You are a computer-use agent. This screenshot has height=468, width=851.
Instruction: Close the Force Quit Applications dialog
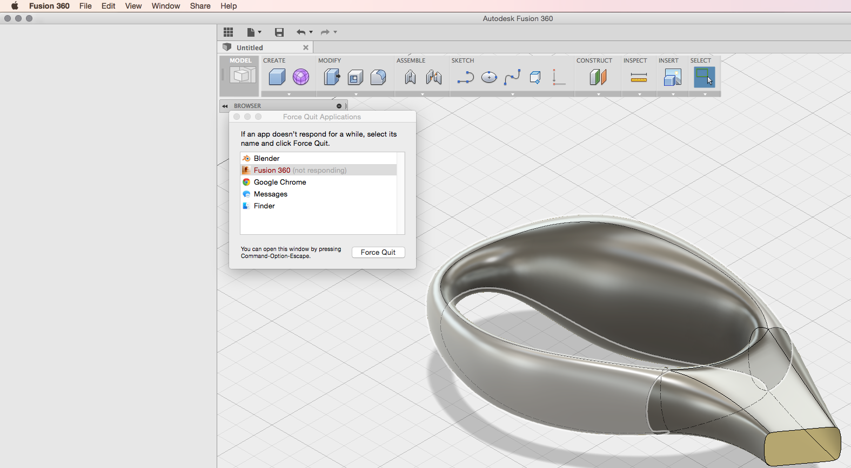[237, 117]
